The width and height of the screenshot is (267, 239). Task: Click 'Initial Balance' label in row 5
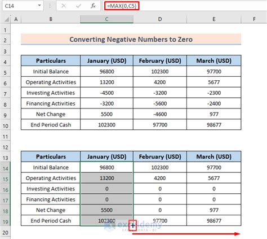[51, 71]
